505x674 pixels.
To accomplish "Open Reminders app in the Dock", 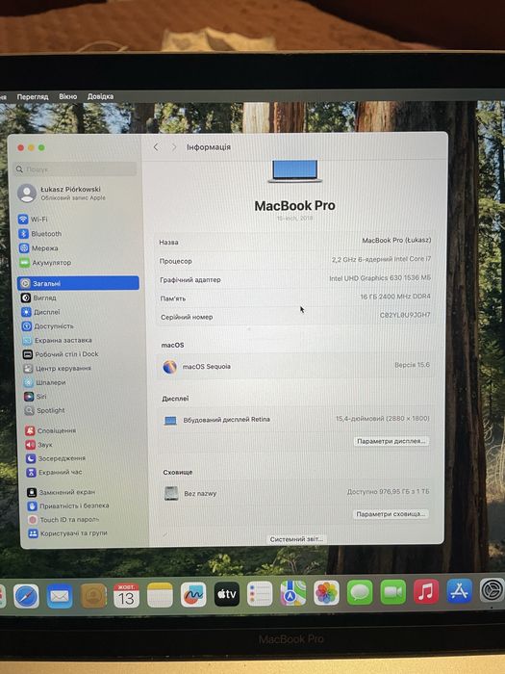I will [x=260, y=593].
